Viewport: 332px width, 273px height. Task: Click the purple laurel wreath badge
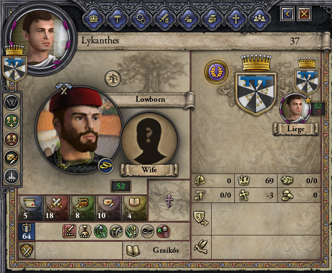(x=216, y=72)
